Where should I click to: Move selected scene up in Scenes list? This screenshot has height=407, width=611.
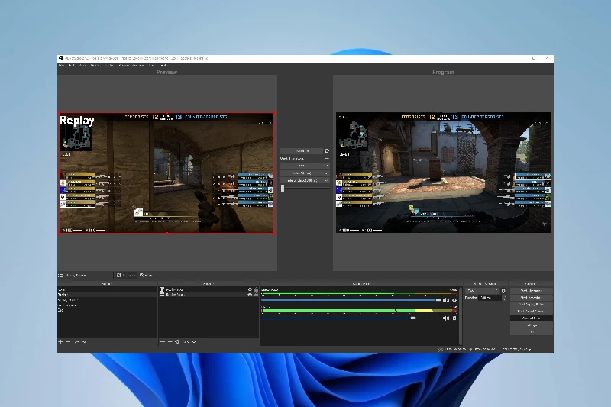click(x=77, y=341)
